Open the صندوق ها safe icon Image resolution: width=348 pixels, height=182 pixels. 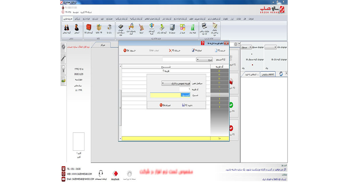point(172,29)
